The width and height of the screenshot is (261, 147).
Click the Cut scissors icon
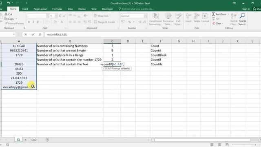[6, 14]
